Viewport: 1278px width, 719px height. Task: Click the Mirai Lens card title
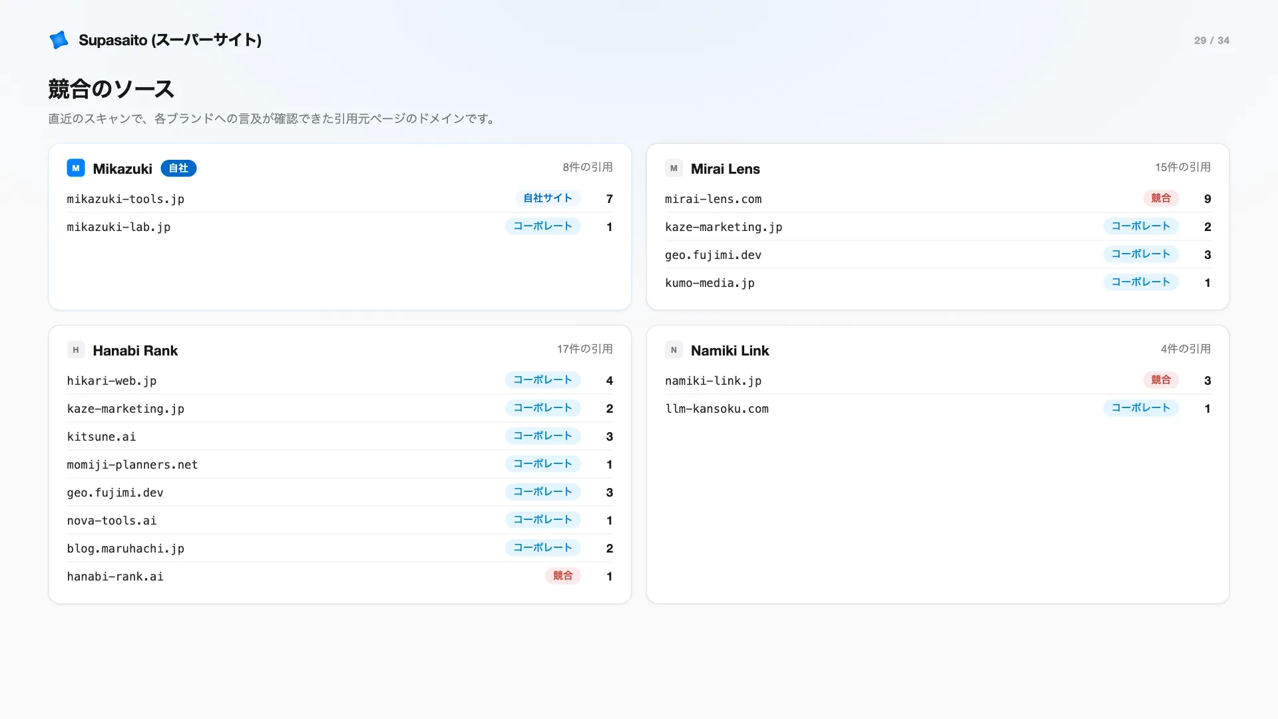pyautogui.click(x=725, y=168)
